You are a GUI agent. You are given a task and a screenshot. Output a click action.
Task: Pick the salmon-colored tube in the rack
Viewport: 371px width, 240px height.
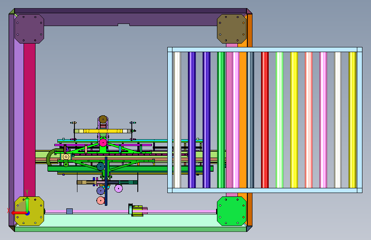(x=309, y=120)
